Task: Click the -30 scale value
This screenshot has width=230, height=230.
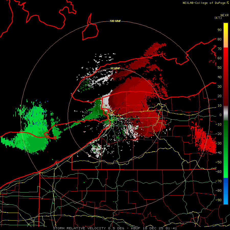Action: tap(218, 143)
